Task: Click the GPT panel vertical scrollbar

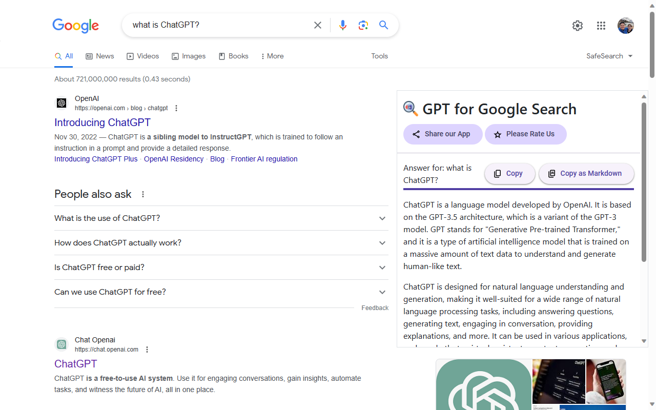Action: tap(644, 182)
